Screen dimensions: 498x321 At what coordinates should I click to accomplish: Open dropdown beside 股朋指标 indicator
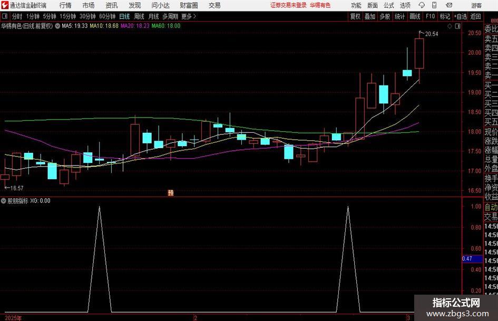point(4,201)
